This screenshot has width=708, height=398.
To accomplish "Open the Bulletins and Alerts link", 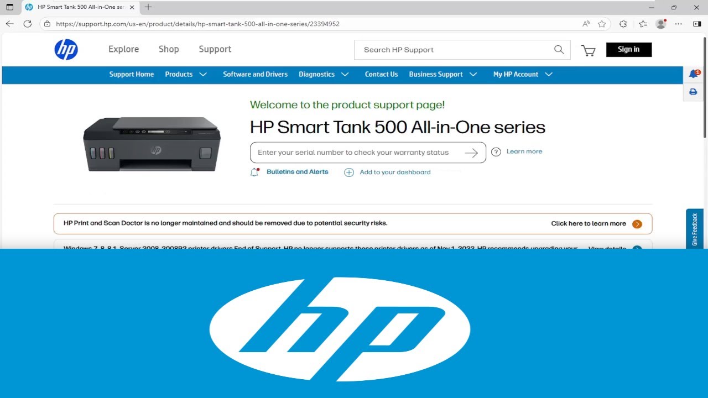I will tap(298, 172).
